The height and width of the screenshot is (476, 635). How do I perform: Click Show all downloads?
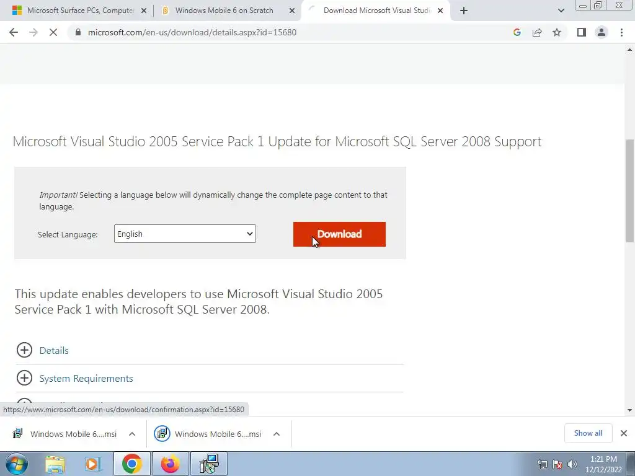click(588, 433)
